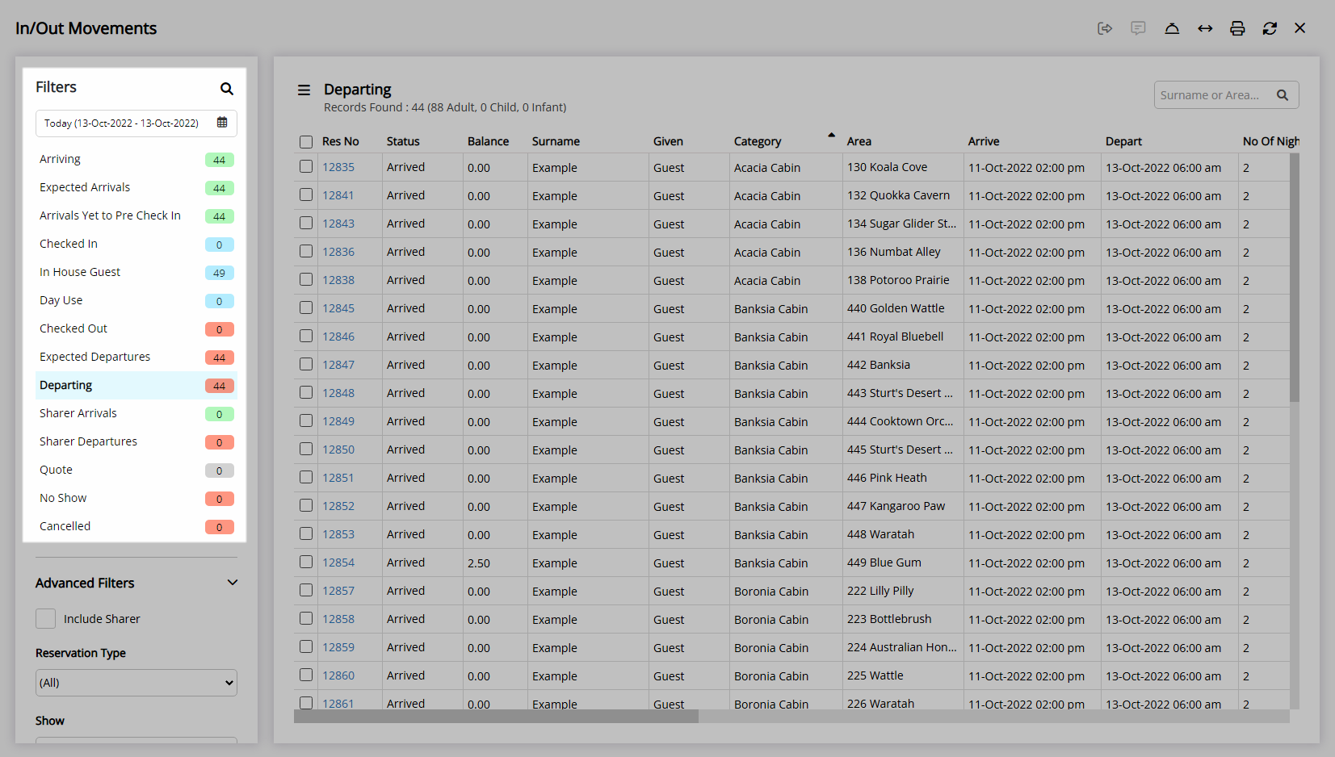Tick checkbox for reservation 12854
Screen dimensions: 1335x757
tap(306, 562)
